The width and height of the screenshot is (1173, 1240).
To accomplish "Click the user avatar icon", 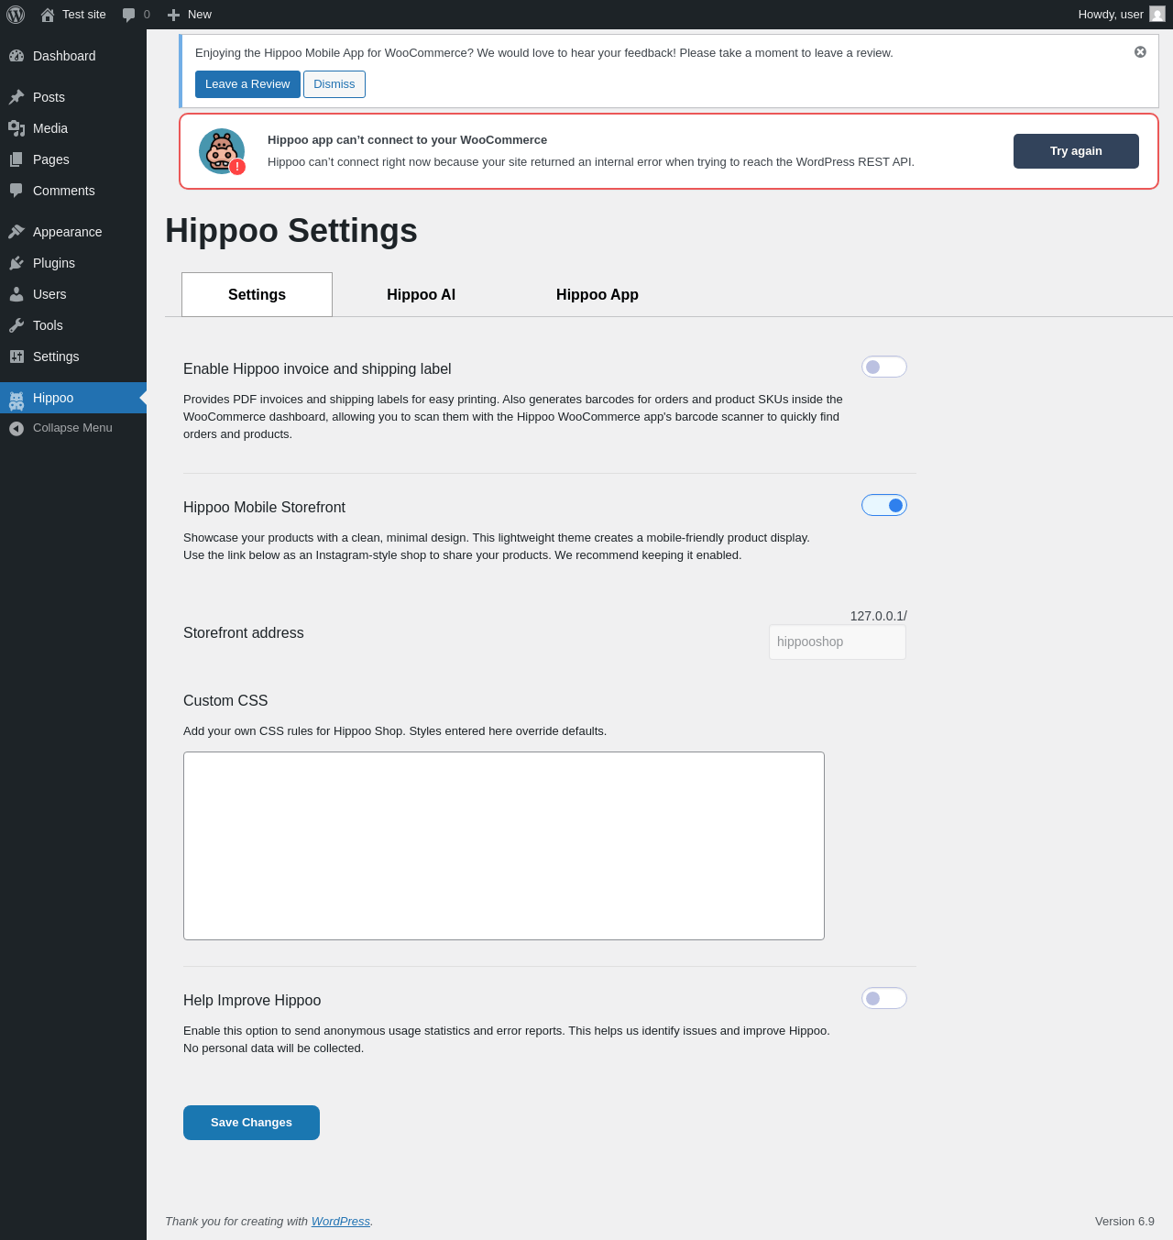I will click(x=1157, y=15).
